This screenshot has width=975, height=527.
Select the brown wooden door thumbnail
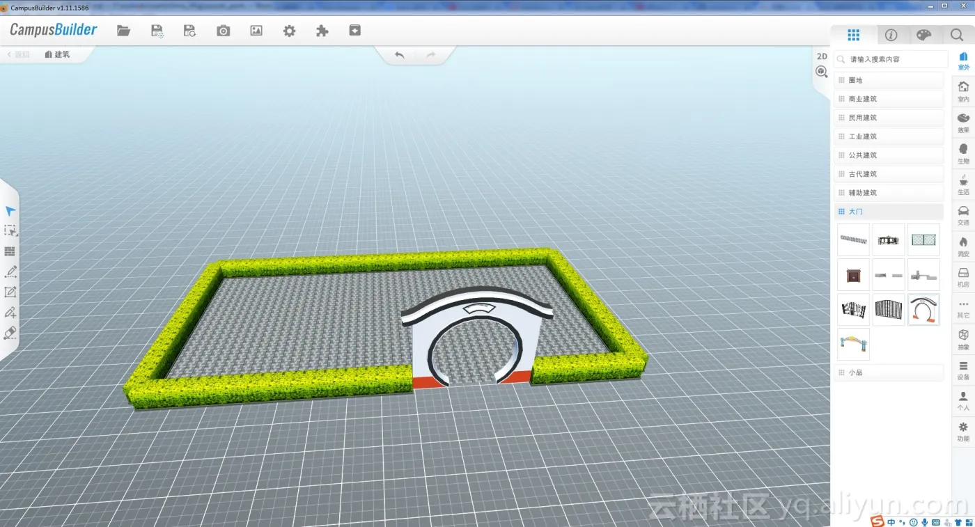(853, 275)
